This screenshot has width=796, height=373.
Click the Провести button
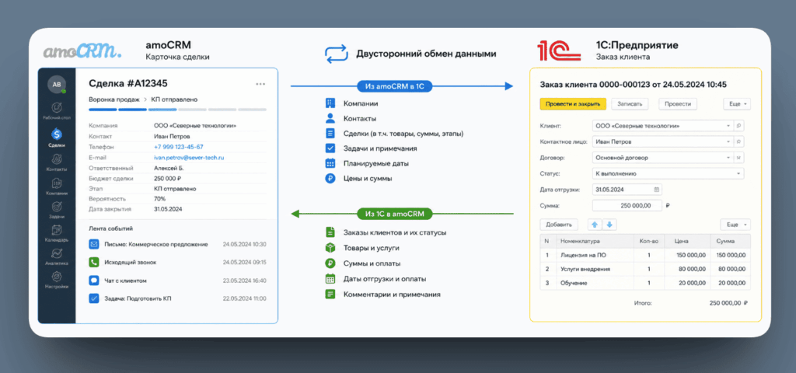(x=678, y=103)
